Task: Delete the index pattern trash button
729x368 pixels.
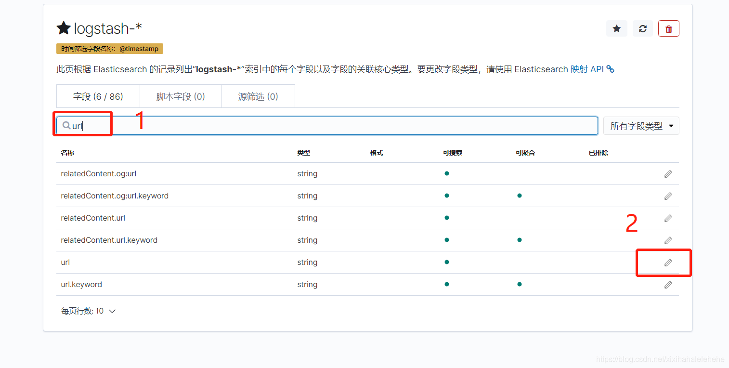Action: [x=669, y=29]
